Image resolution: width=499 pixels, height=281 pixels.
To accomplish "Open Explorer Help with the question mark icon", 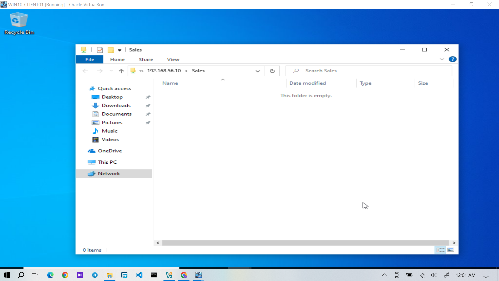I will pyautogui.click(x=452, y=59).
